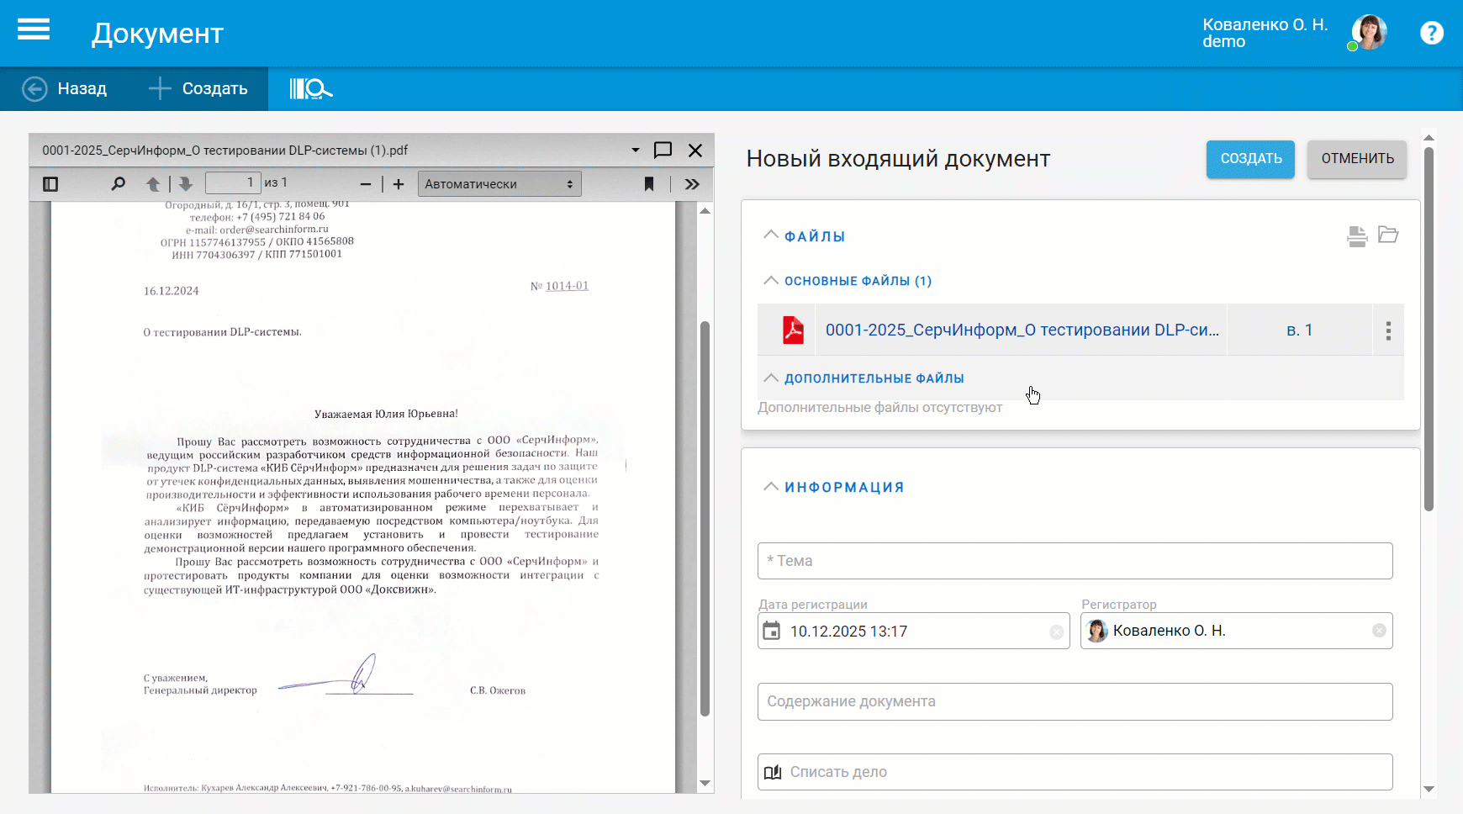Click the barcode search icon
This screenshot has height=814, width=1463.
click(310, 88)
